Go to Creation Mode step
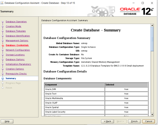The image size is (158, 125). click(x=13, y=26)
